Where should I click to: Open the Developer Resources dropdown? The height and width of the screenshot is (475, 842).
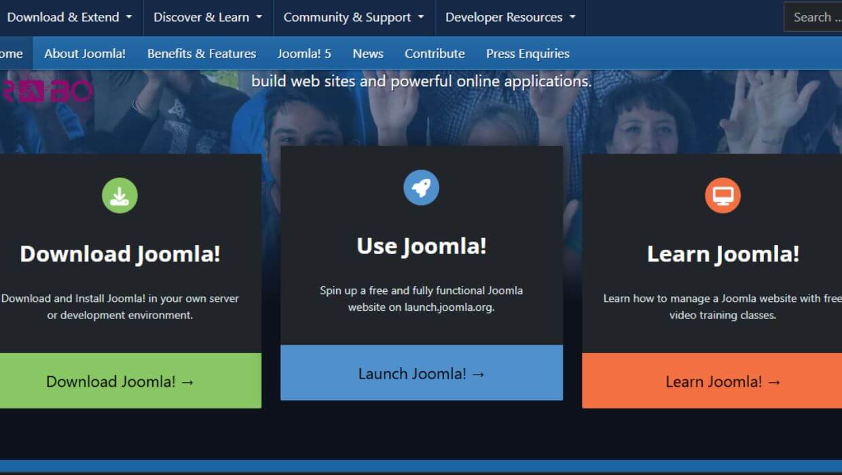coord(510,18)
